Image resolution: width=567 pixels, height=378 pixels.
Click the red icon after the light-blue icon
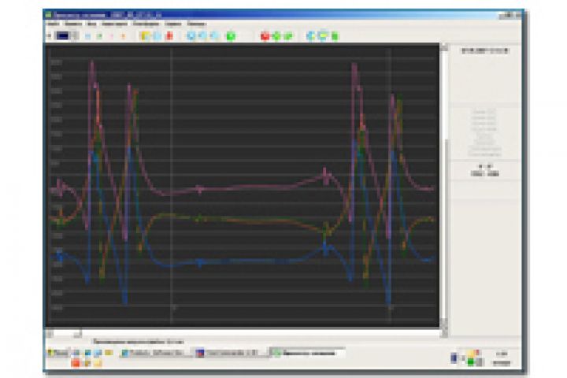(x=169, y=35)
